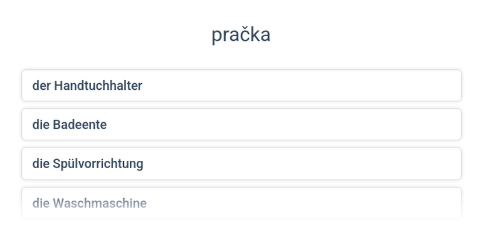Click the second answer choice card

(x=241, y=125)
